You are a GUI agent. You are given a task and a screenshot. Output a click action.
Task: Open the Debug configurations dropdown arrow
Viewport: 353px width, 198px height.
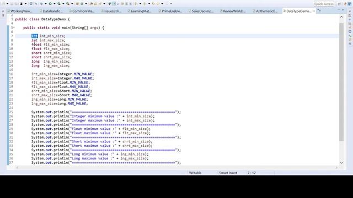[x=46, y=4]
